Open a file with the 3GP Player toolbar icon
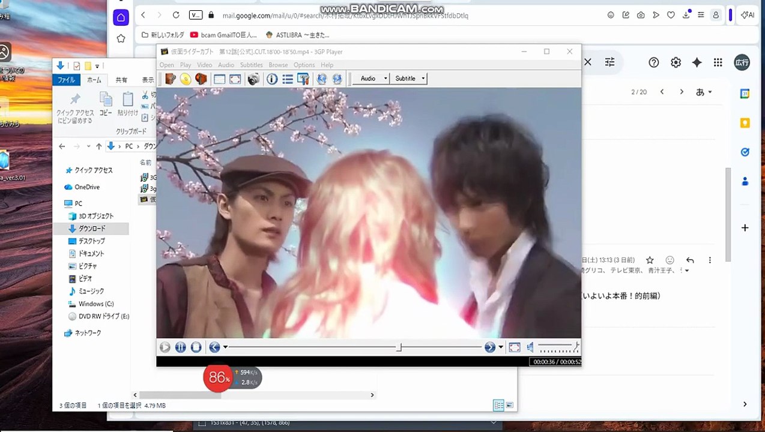This screenshot has height=432, width=765. [171, 79]
